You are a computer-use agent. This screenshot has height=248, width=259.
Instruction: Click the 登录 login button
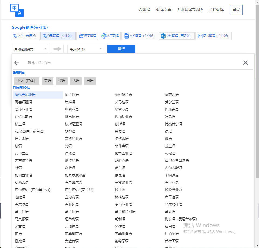tap(236, 10)
